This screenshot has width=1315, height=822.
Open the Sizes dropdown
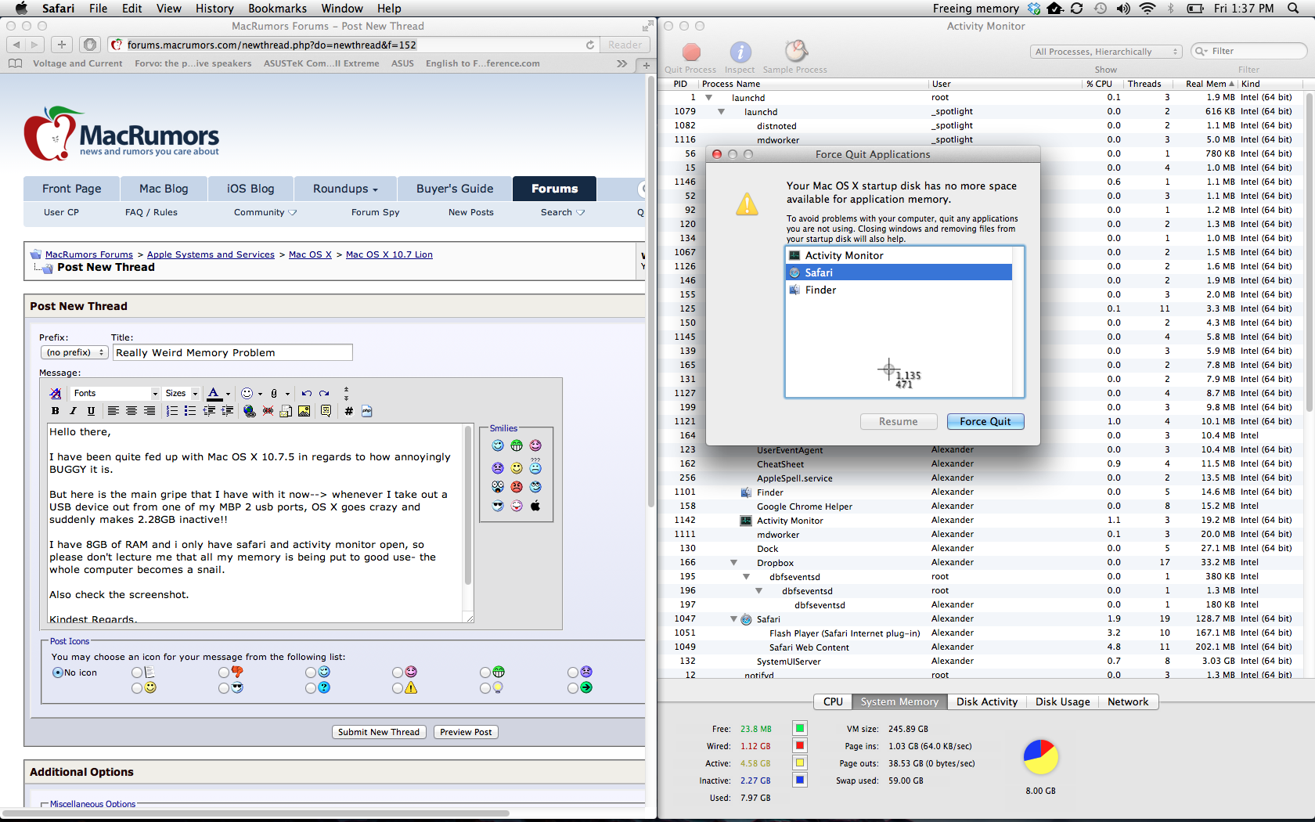pos(181,393)
